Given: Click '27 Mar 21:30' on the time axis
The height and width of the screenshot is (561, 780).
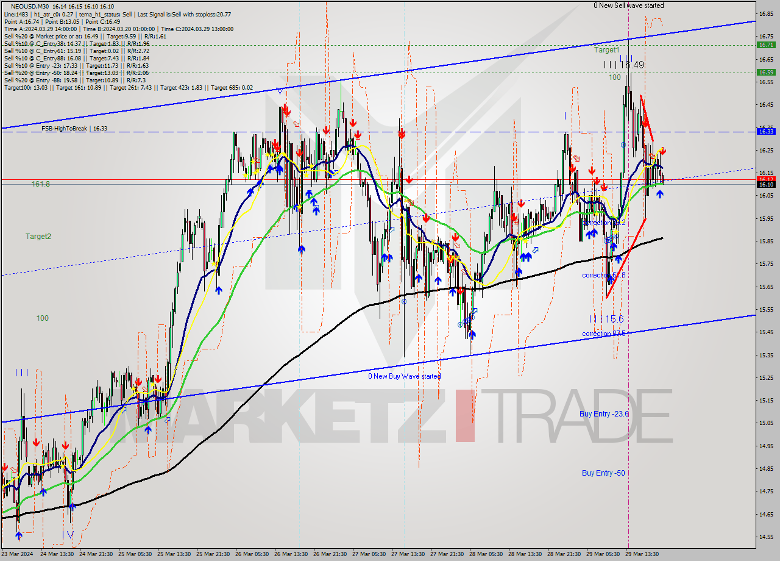Looking at the screenshot, I should click(447, 554).
